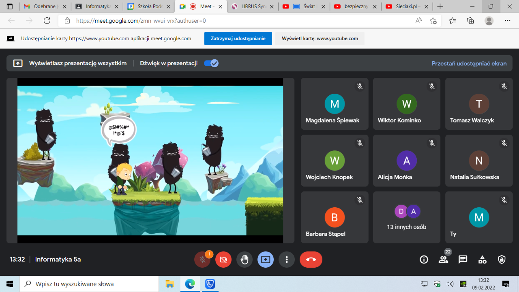Click Wyświetl kartę: www.youtube.com button
The height and width of the screenshot is (292, 519).
[320, 39]
